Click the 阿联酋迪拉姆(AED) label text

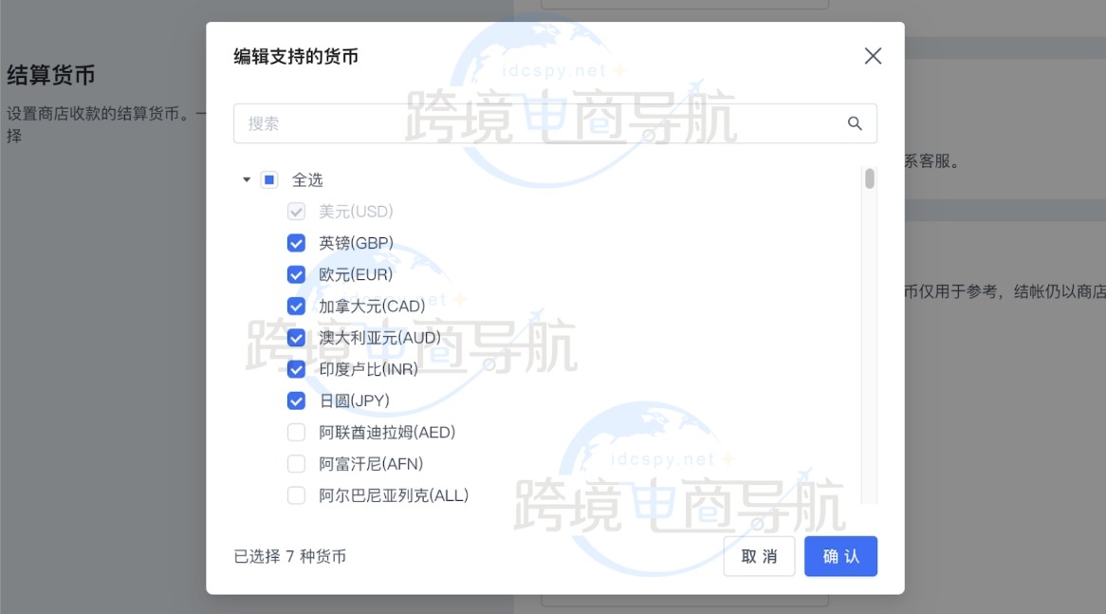(x=387, y=433)
